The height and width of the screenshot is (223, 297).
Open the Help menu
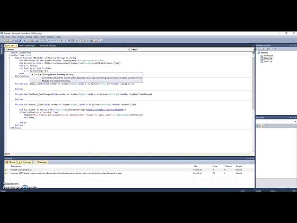(58, 37)
